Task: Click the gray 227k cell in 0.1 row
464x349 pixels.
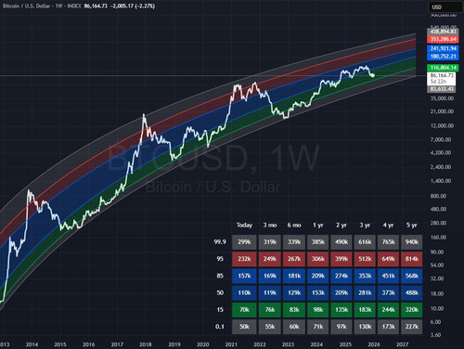Action: tap(411, 327)
